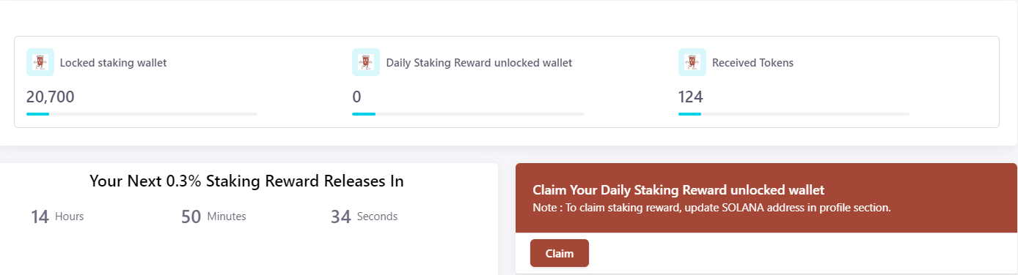
Task: Click the red claim banner panel
Action: click(766, 198)
